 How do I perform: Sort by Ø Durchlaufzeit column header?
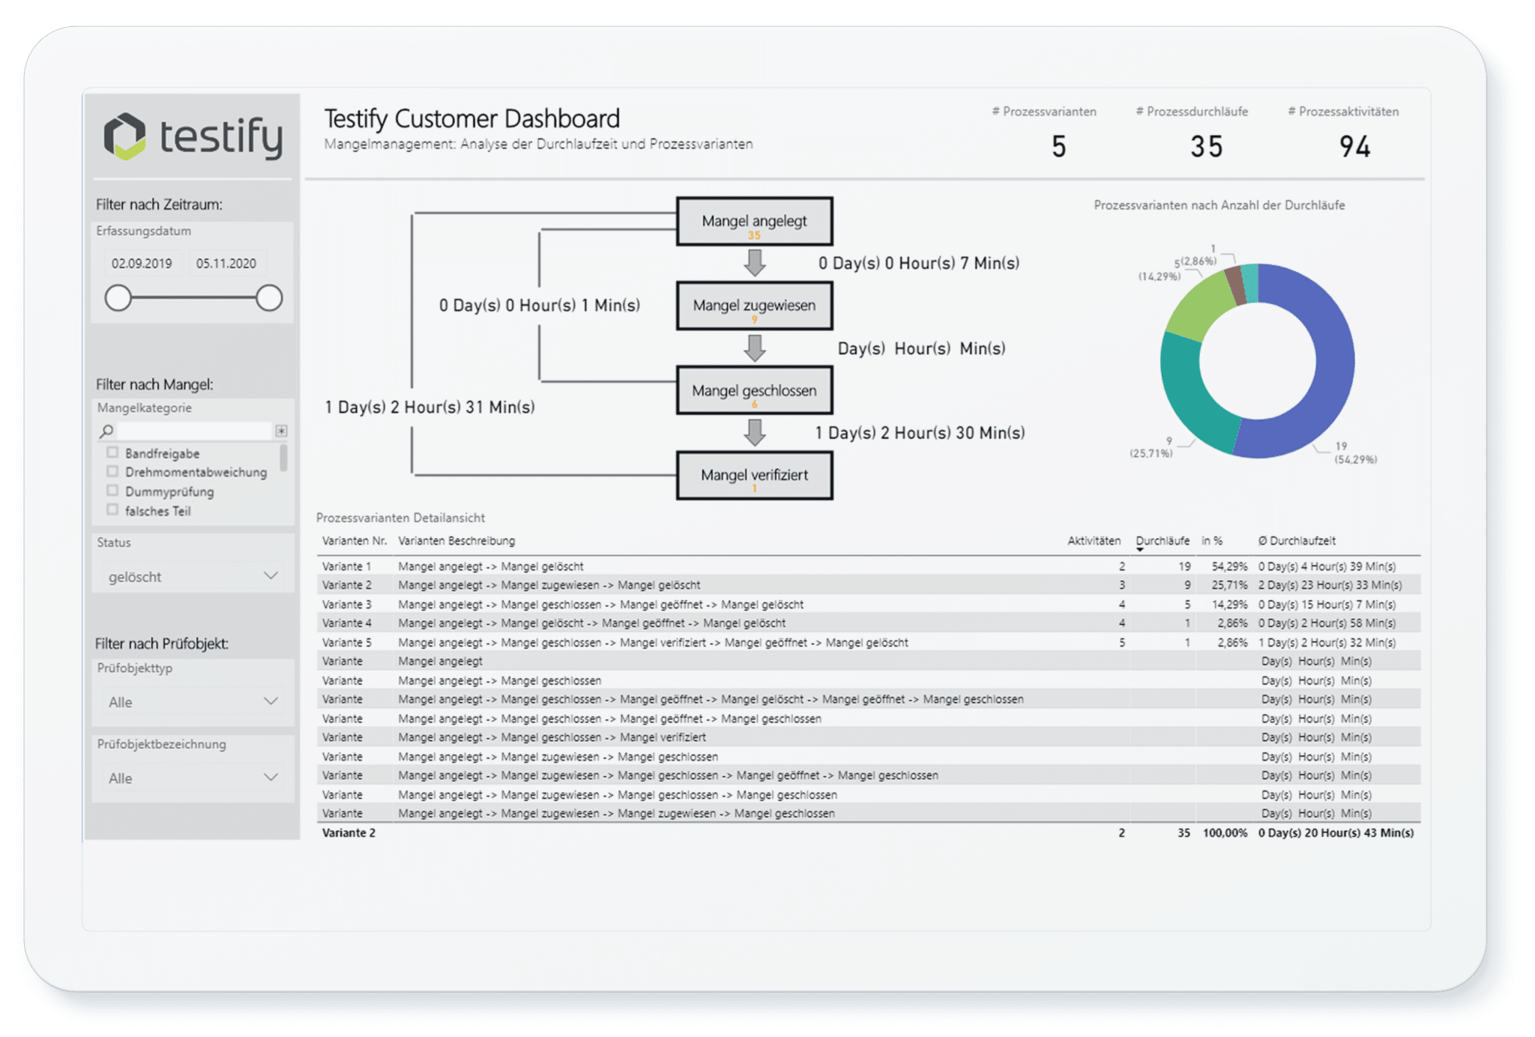click(1297, 541)
